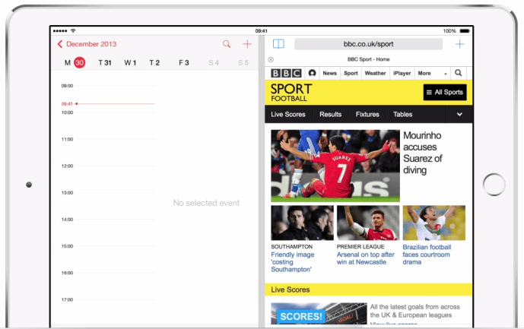Tap the battery status bar icon
Screen dimensions: 524x329
point(465,30)
